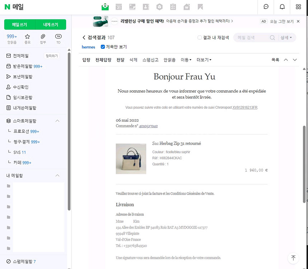
Task: Enable the 결과 내 재검색 option
Action: (199, 37)
